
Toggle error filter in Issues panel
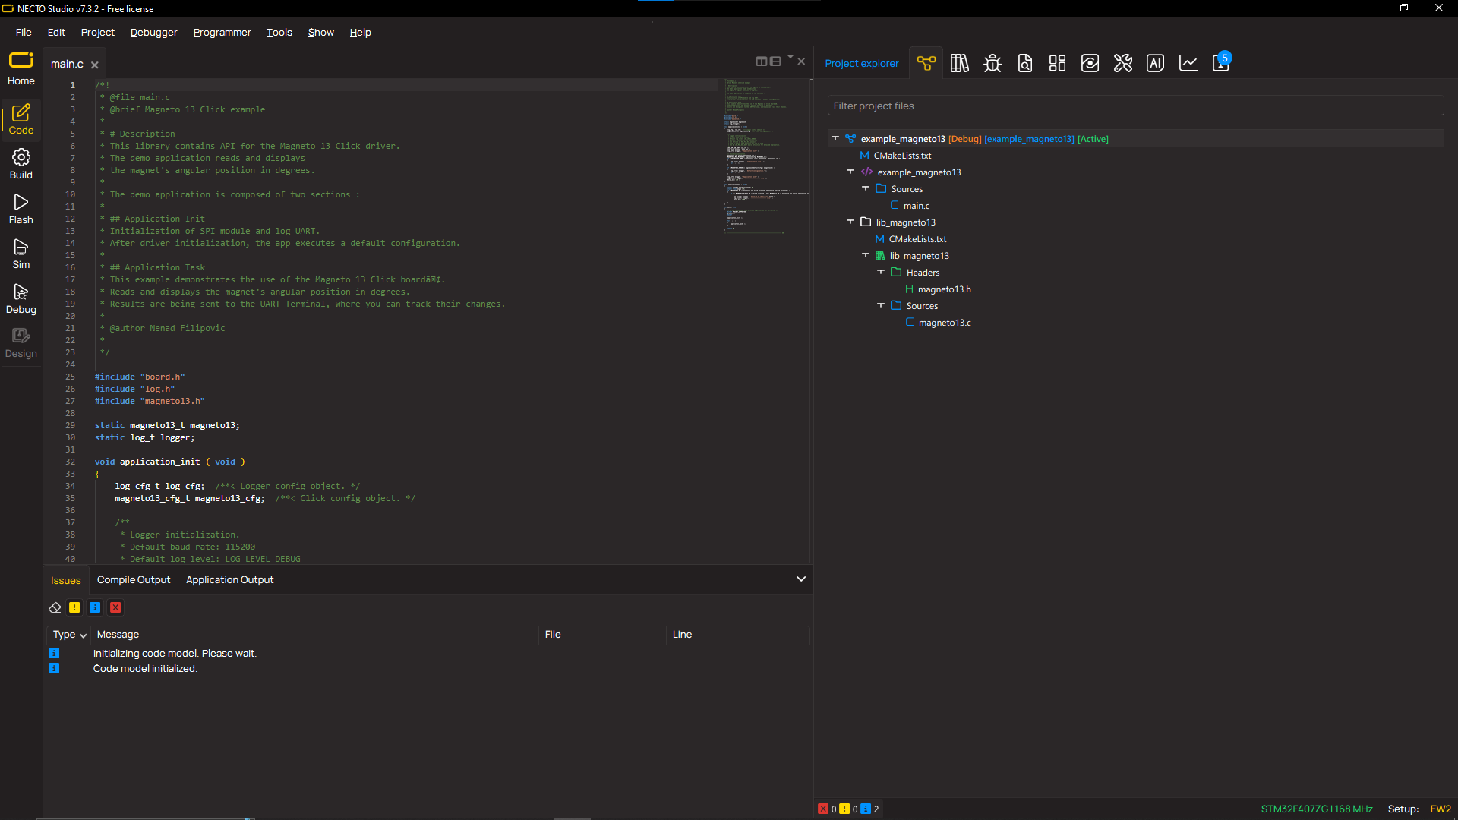(115, 607)
